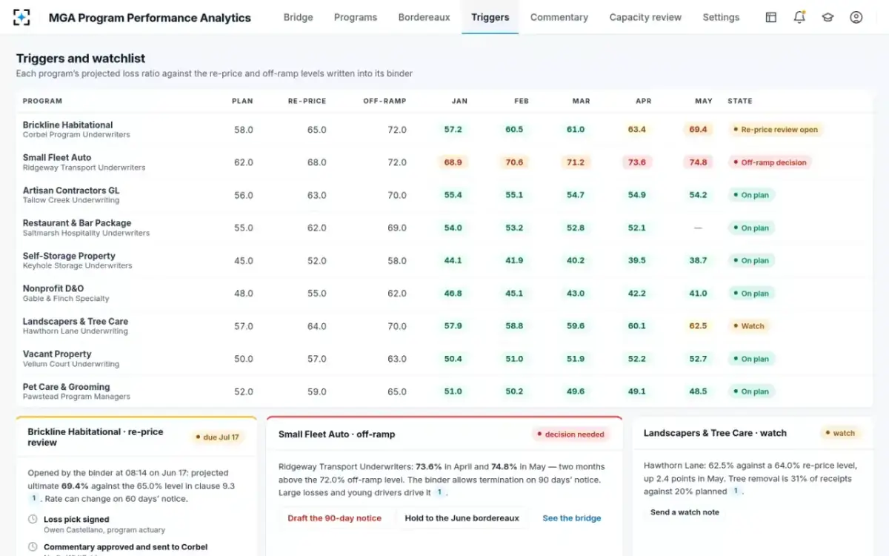
Task: Open the graduation cap help icon
Action: pos(828,17)
